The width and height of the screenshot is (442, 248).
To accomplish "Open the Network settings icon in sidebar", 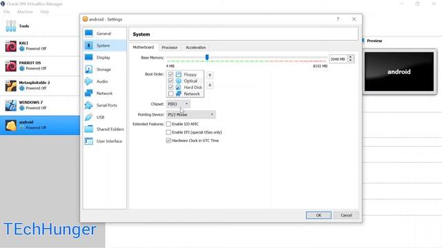I will [x=89, y=93].
